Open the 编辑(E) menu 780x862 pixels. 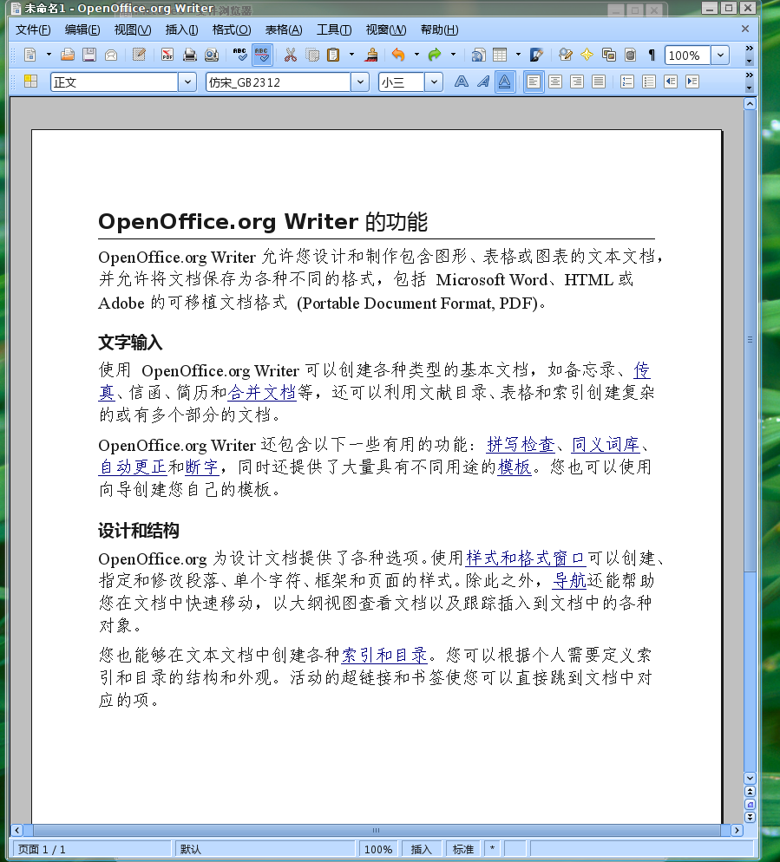coord(82,29)
